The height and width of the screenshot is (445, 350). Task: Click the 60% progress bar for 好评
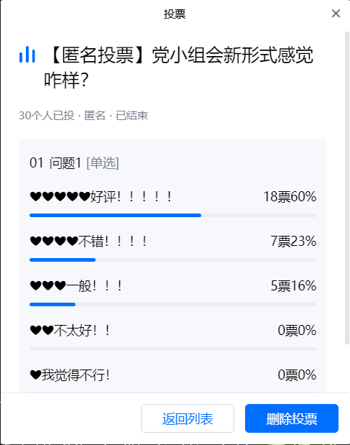[x=172, y=216]
